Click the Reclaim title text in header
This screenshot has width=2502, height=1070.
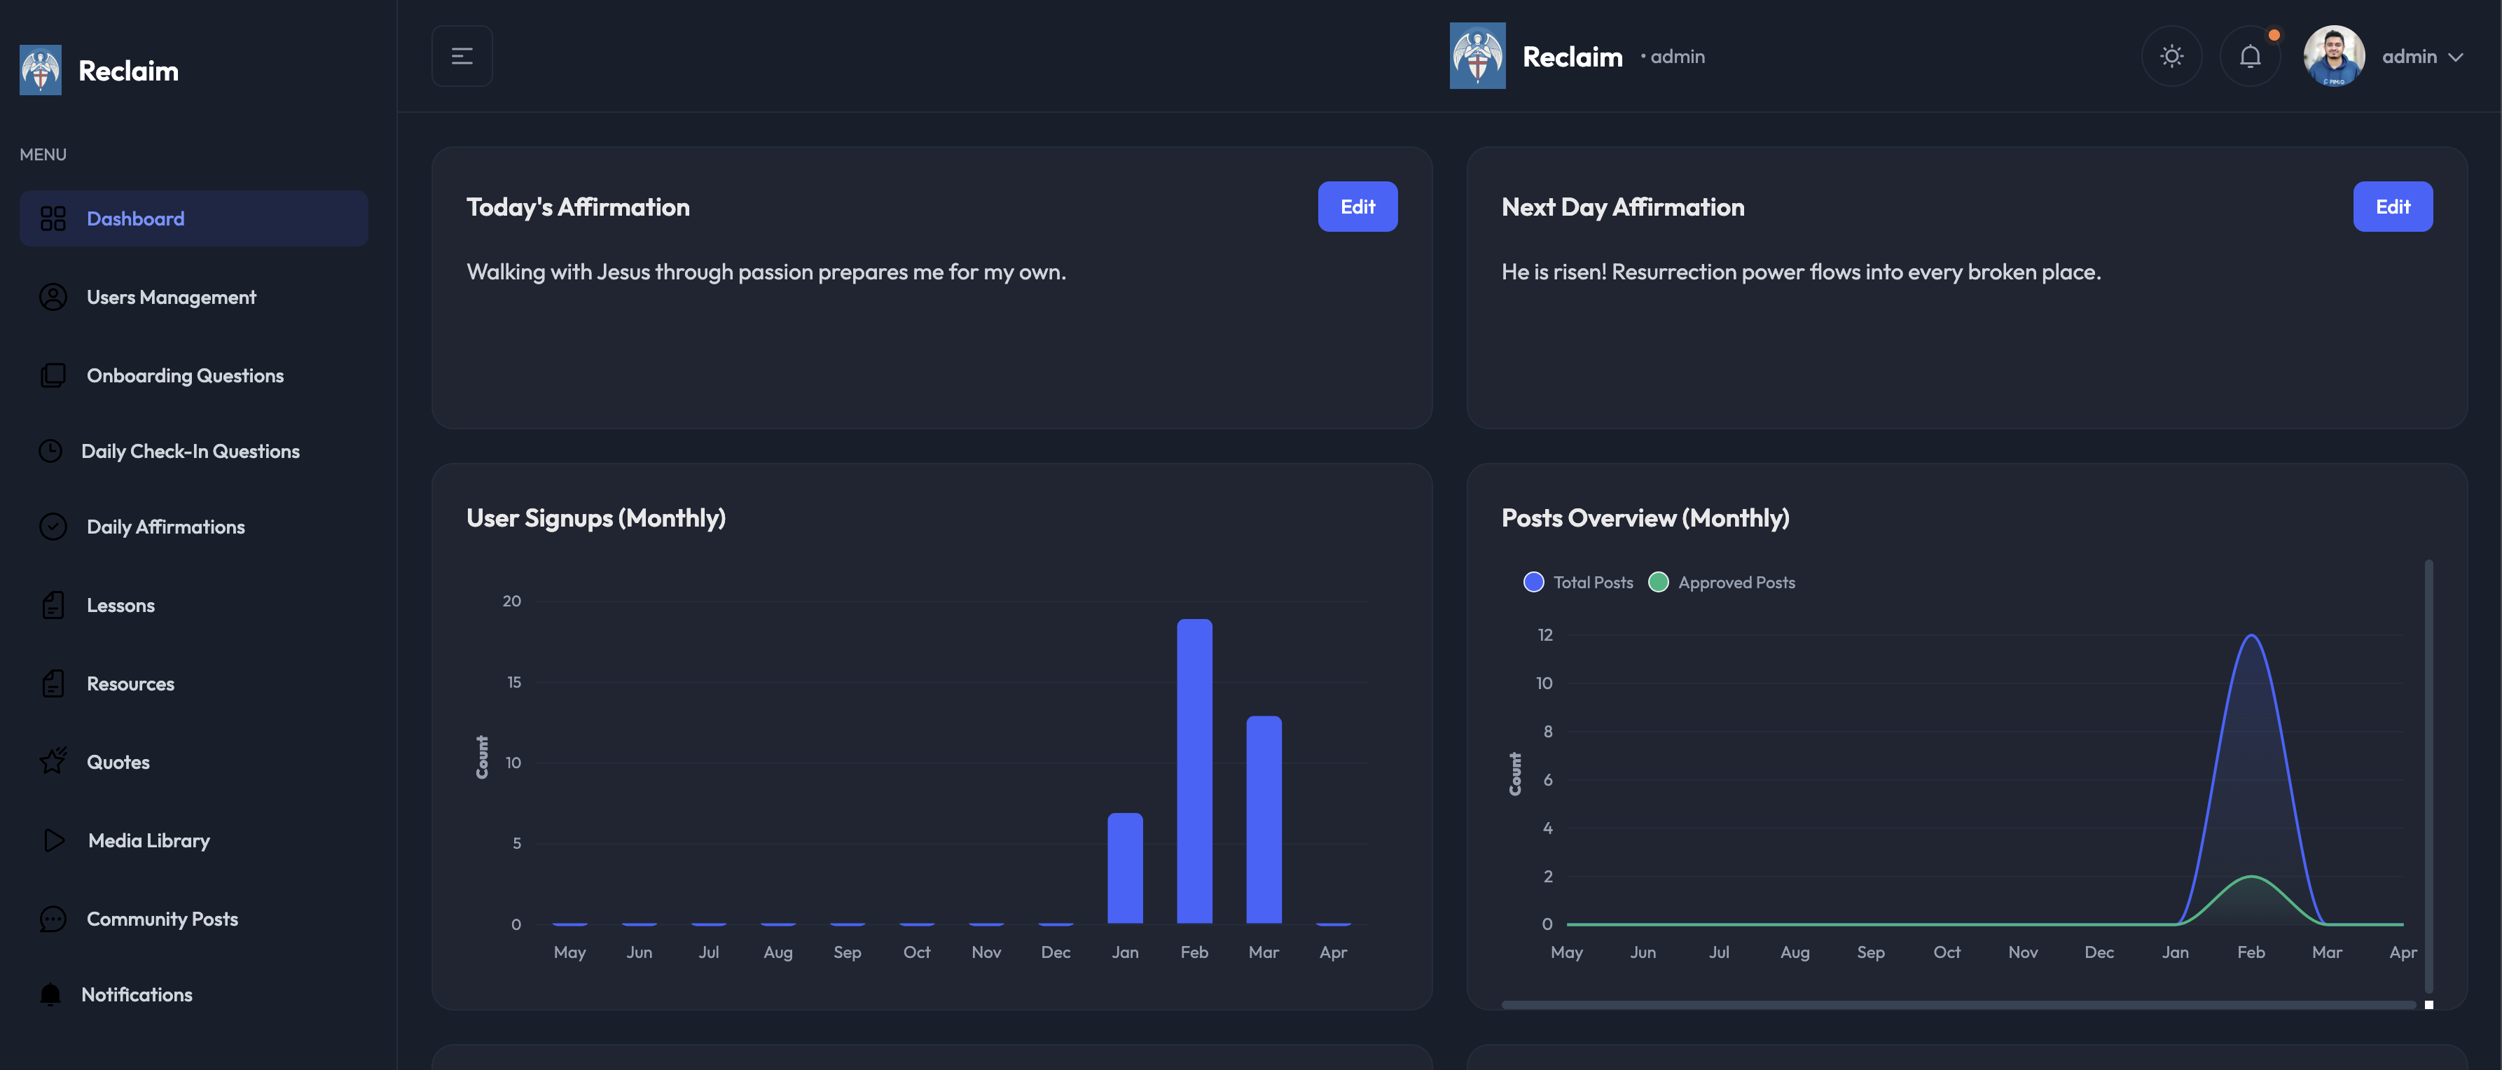(x=1572, y=56)
